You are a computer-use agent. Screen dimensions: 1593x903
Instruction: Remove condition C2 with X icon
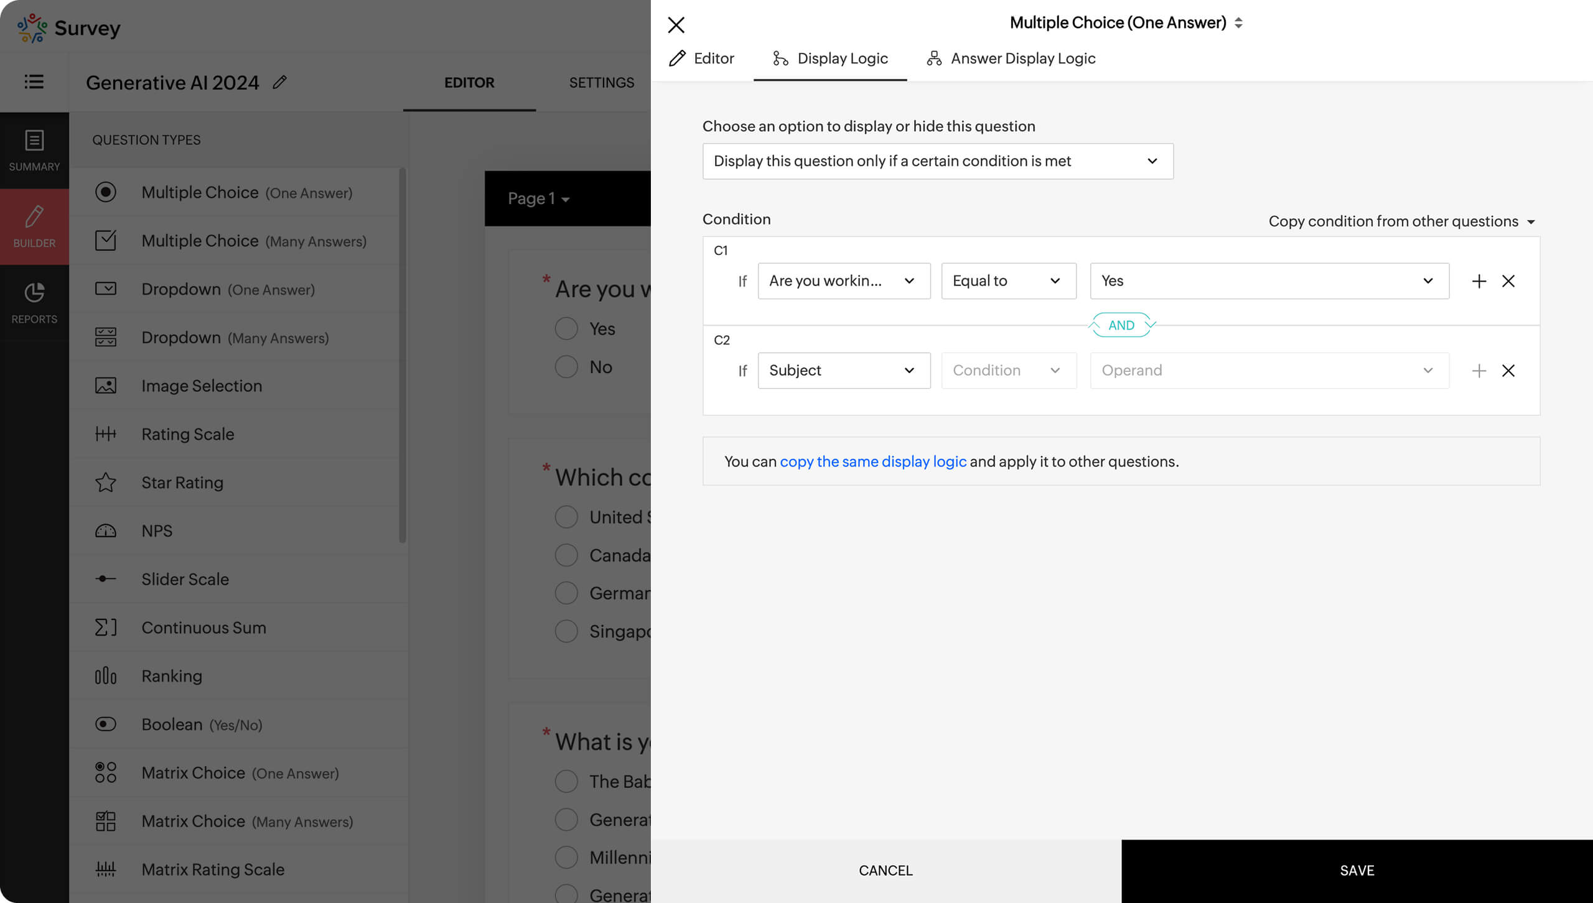pos(1508,371)
